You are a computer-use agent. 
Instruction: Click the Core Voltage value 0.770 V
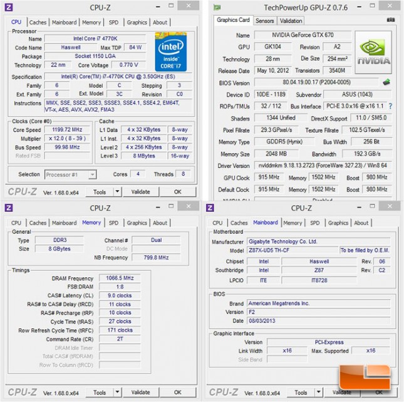click(x=128, y=65)
